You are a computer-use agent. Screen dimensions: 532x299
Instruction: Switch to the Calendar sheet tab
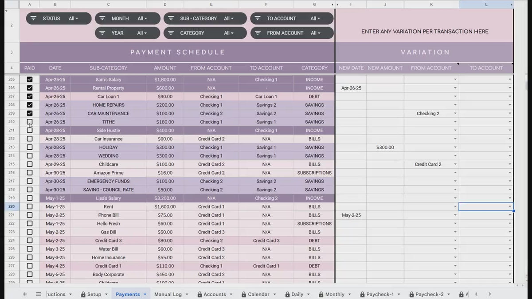(x=258, y=294)
